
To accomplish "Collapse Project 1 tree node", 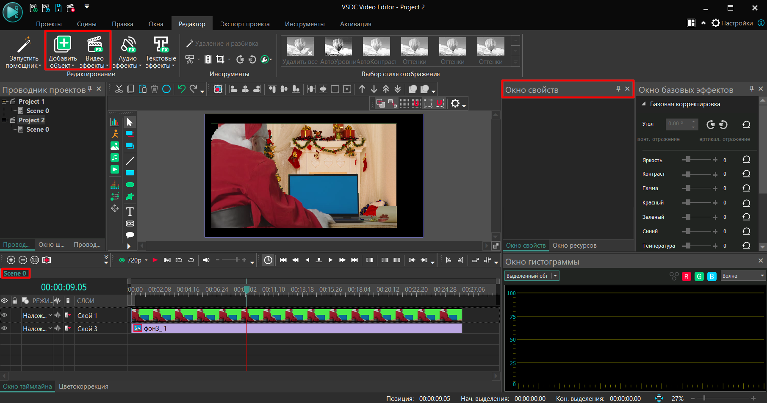I will (x=4, y=102).
